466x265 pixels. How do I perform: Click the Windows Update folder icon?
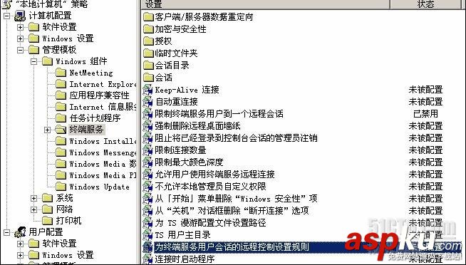(x=61, y=187)
